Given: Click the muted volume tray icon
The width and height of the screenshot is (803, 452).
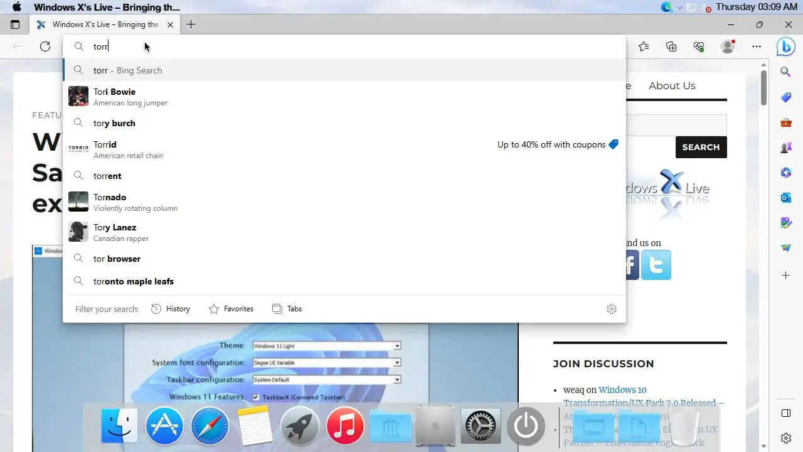Looking at the screenshot, I should [706, 8].
